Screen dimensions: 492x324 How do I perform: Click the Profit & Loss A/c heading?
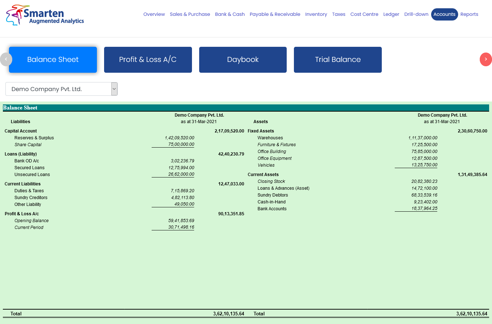tap(22, 214)
